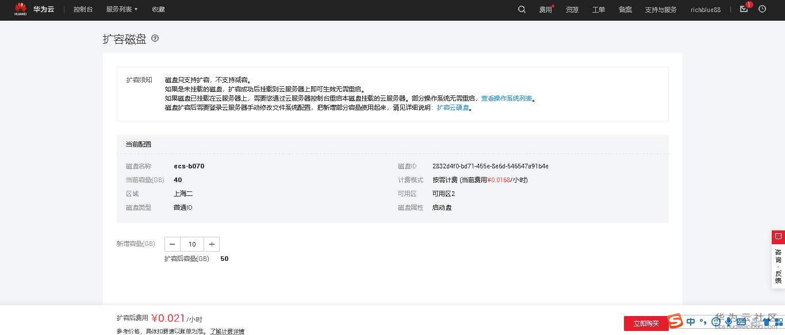The height and width of the screenshot is (335, 785).
Task: Open the 咨询·反馈 side panel
Action: click(x=778, y=266)
